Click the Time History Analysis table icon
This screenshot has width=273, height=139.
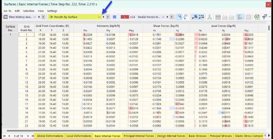pyautogui.click(x=6, y=17)
